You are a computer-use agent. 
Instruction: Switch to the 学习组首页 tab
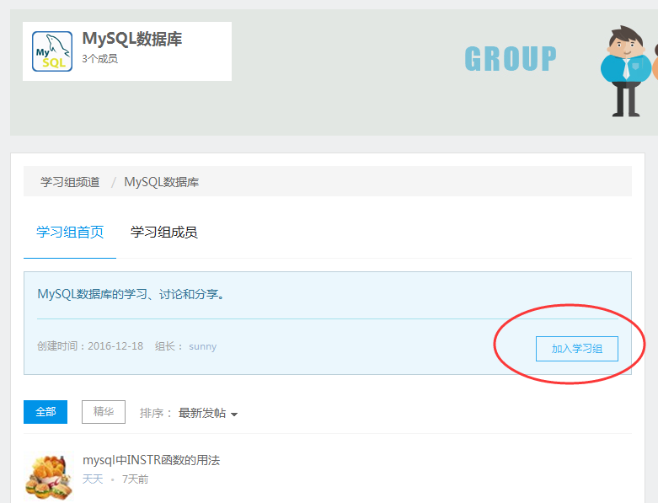[x=70, y=232]
